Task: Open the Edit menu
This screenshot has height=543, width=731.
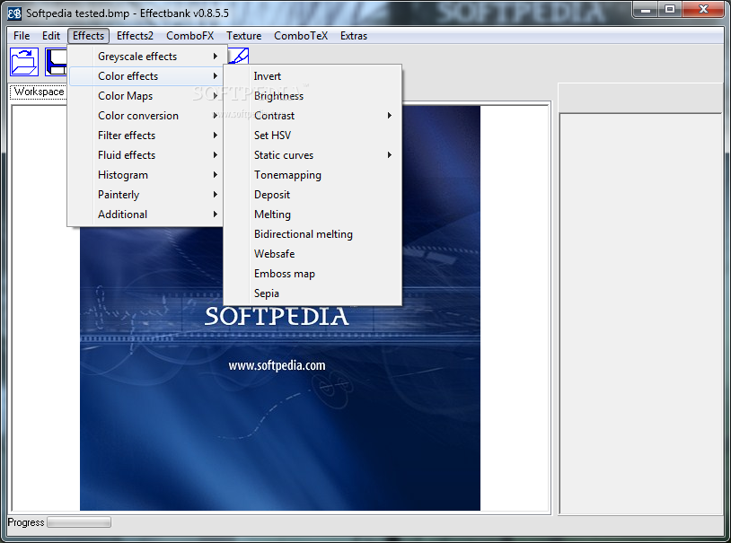Action: [x=51, y=36]
